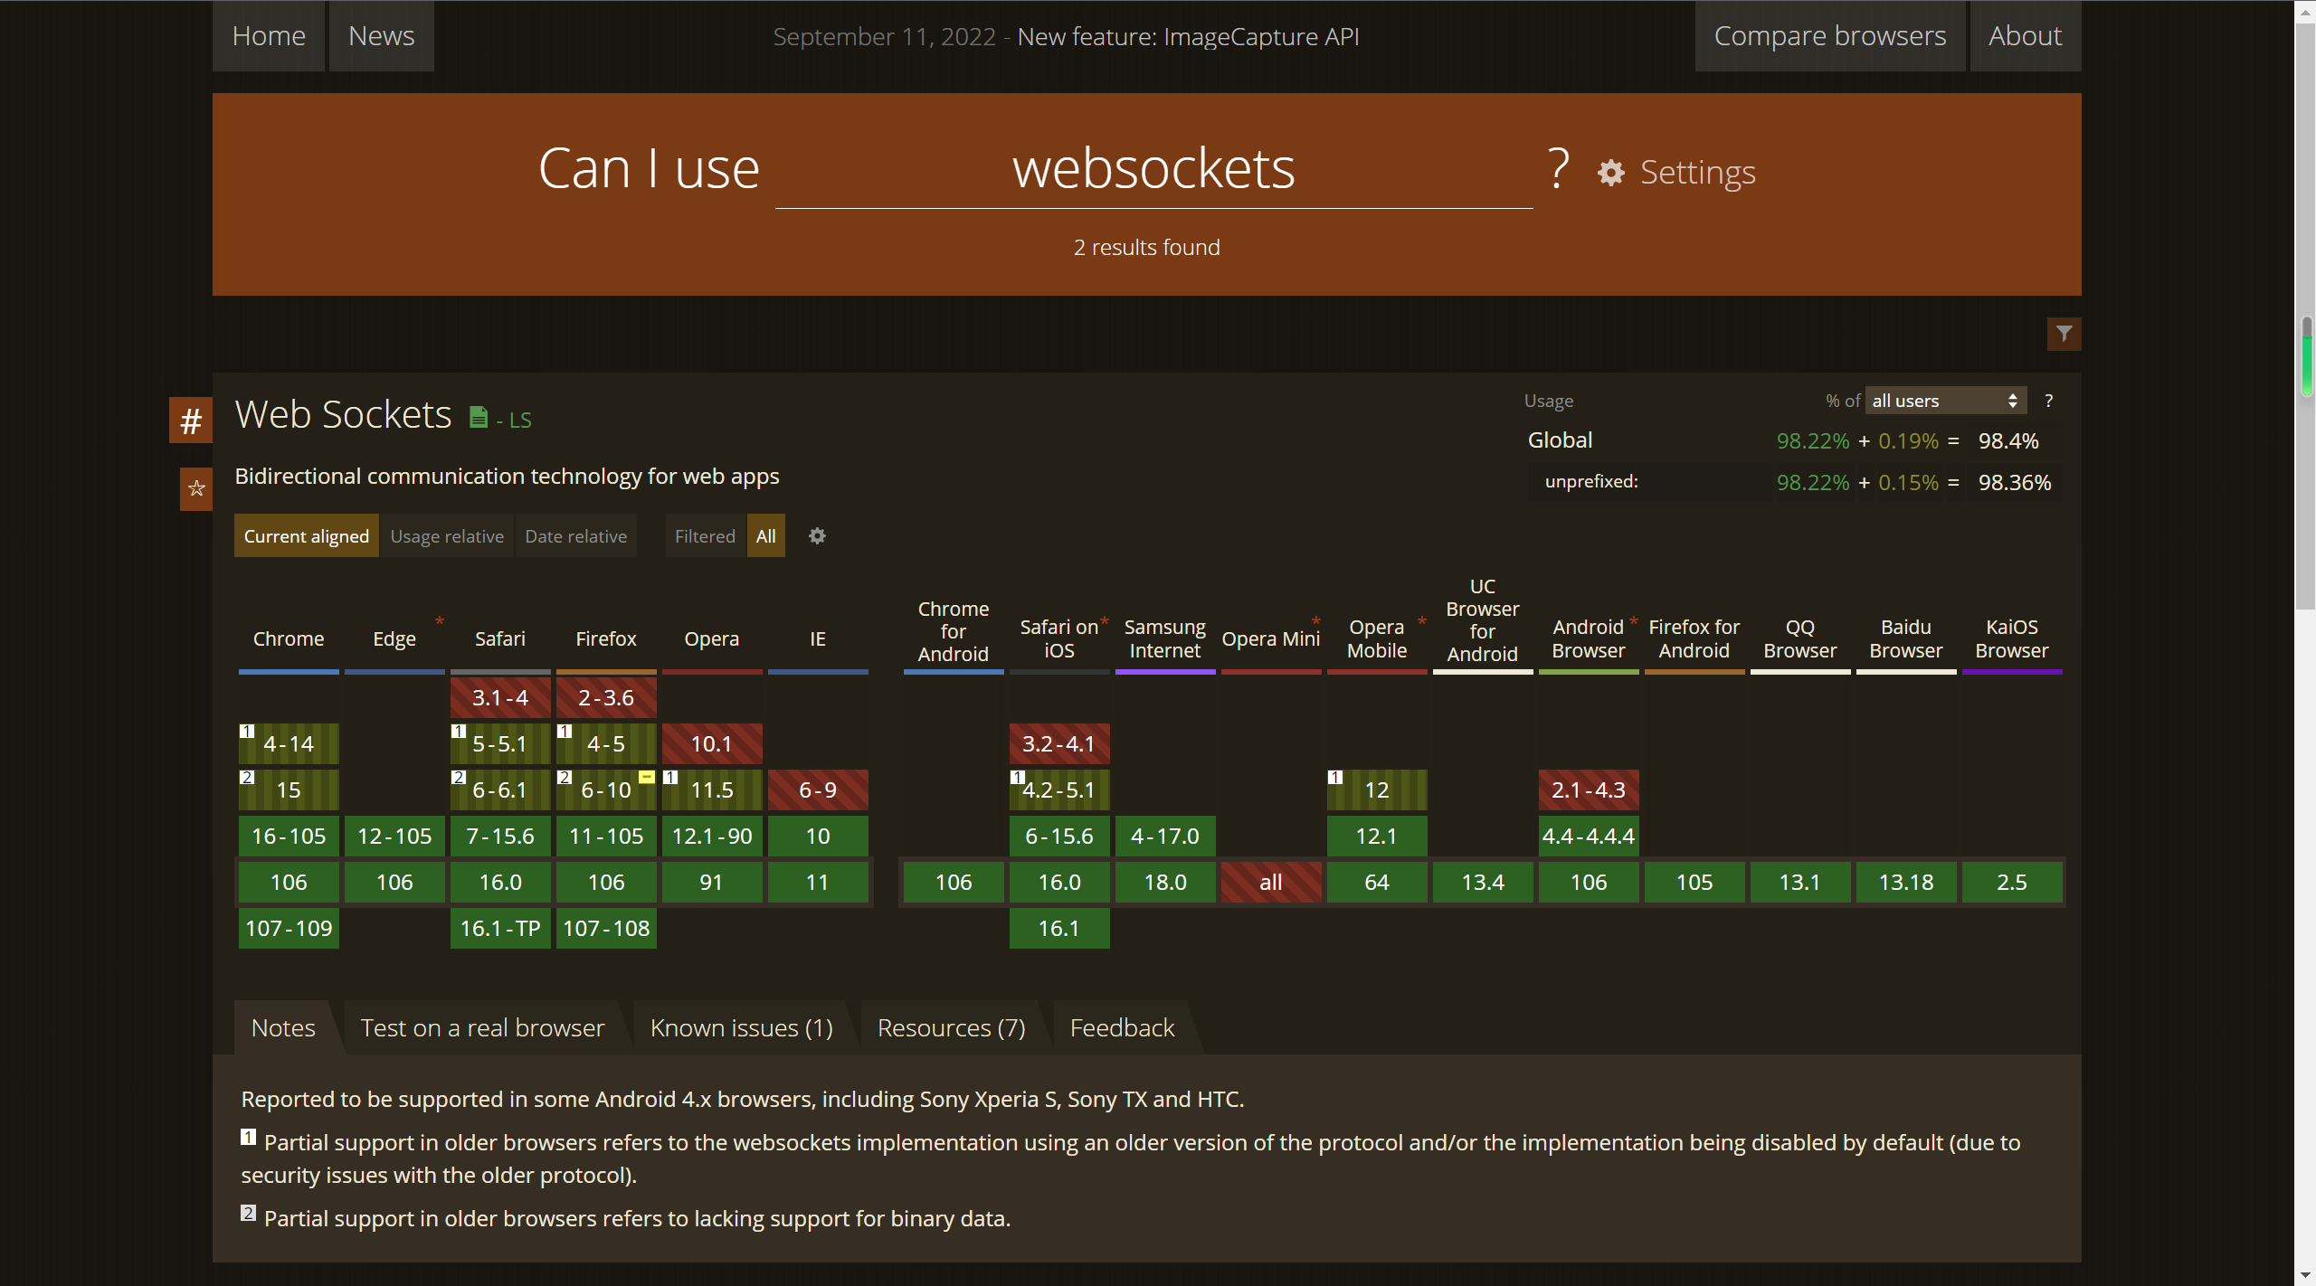This screenshot has height=1286, width=2316.
Task: Open the About page
Action: [2026, 36]
